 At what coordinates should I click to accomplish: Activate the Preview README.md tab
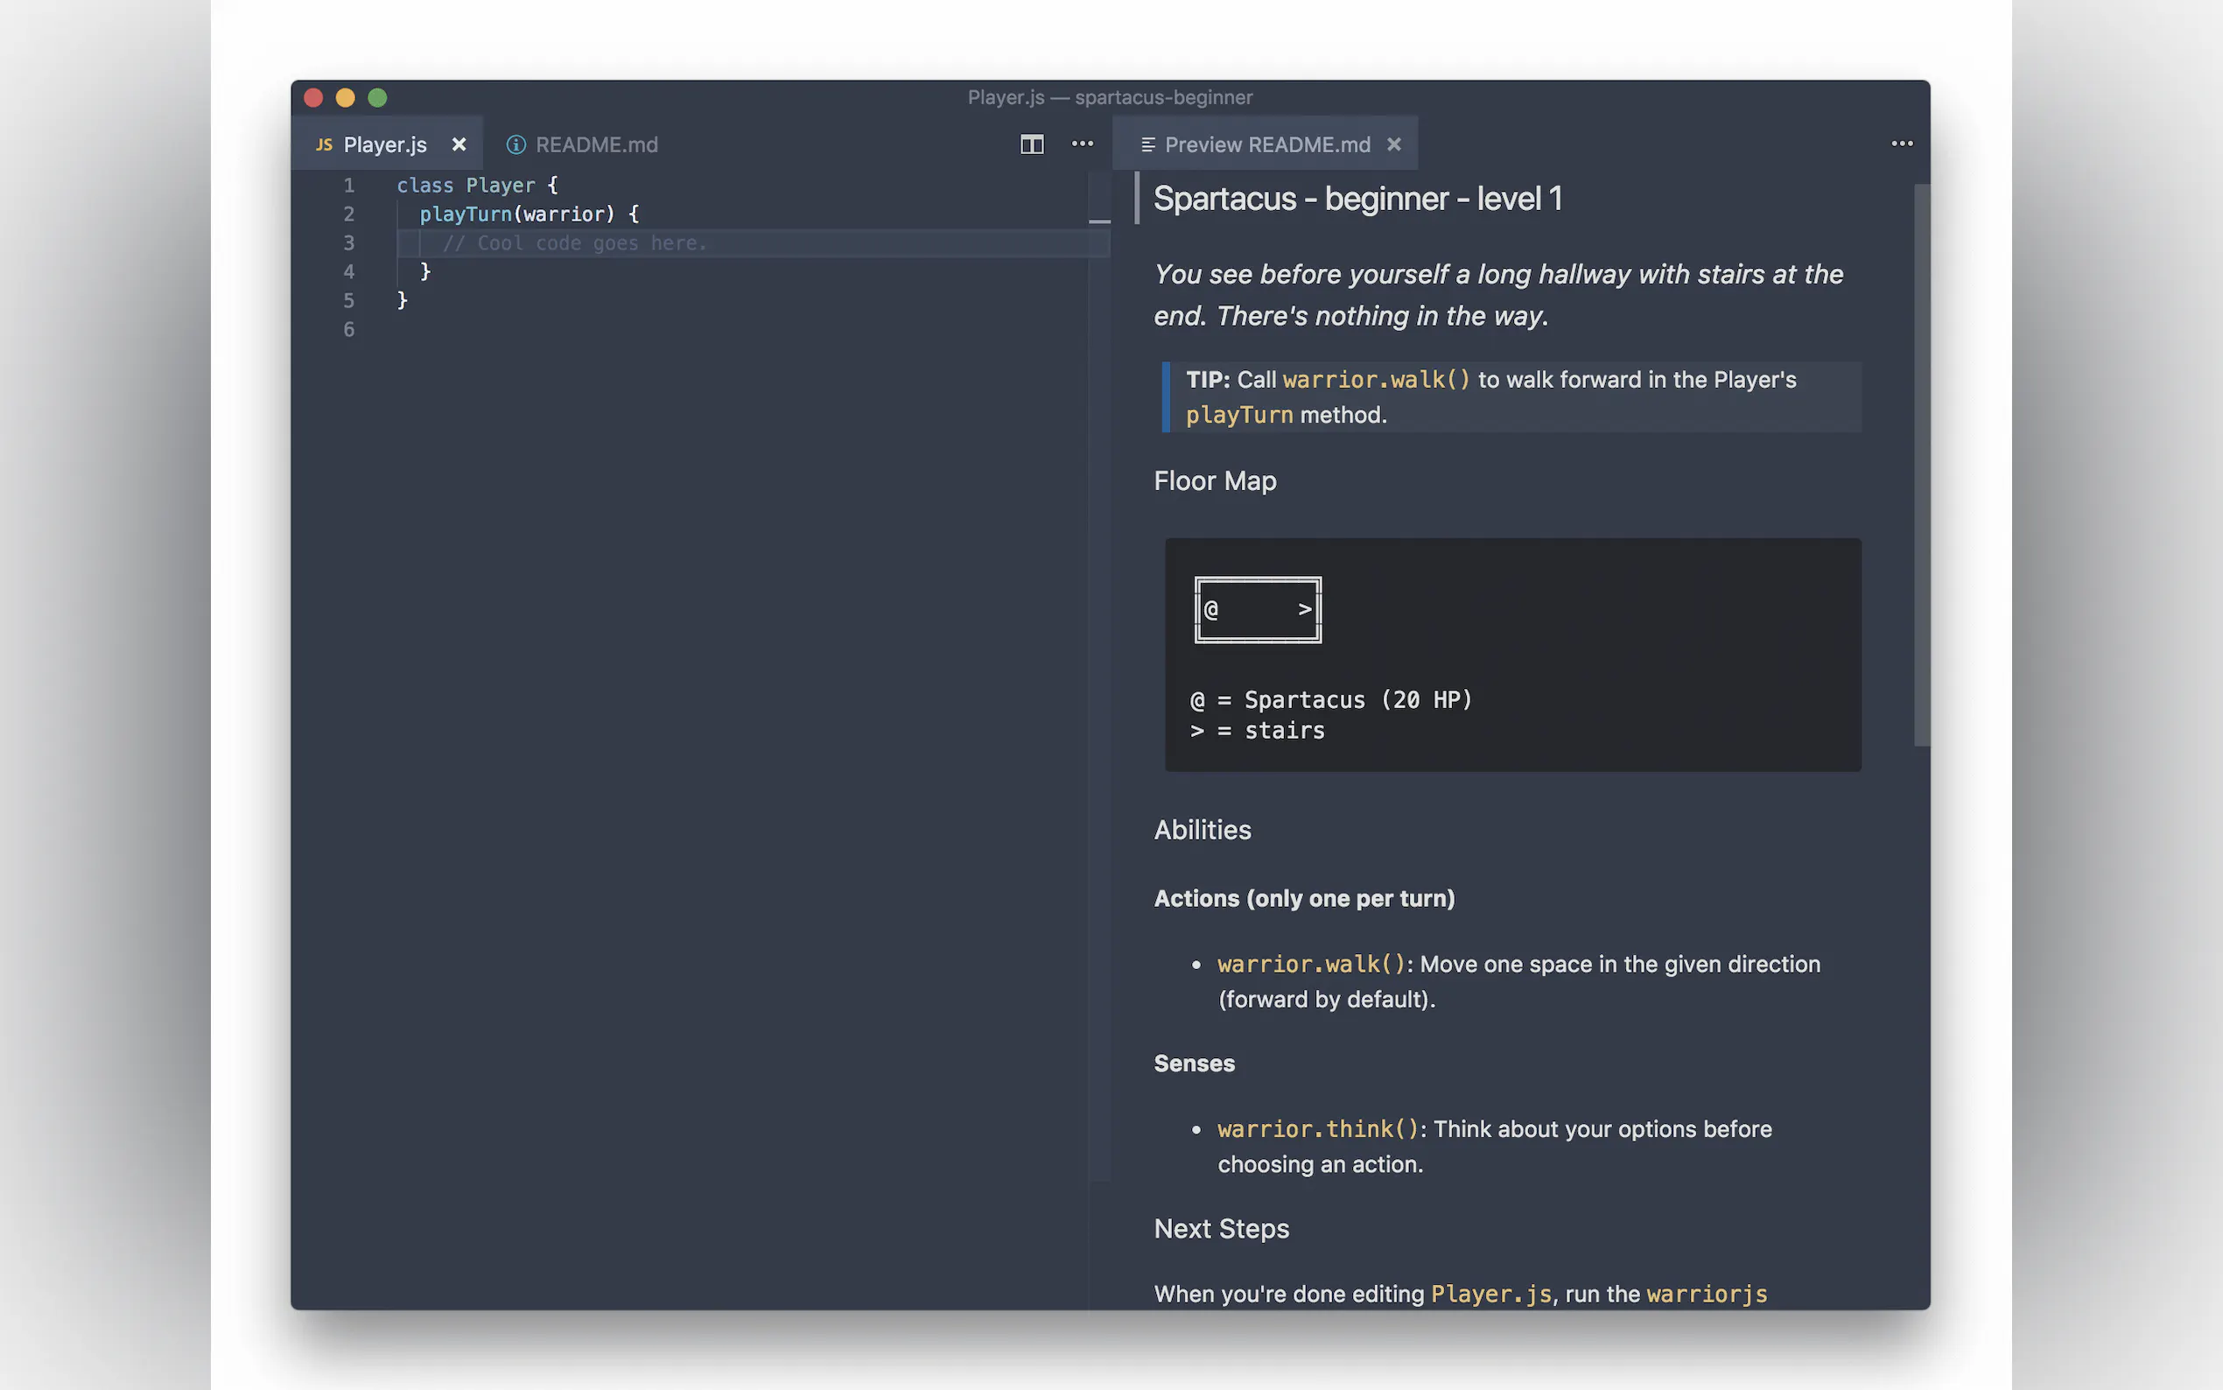click(x=1266, y=144)
